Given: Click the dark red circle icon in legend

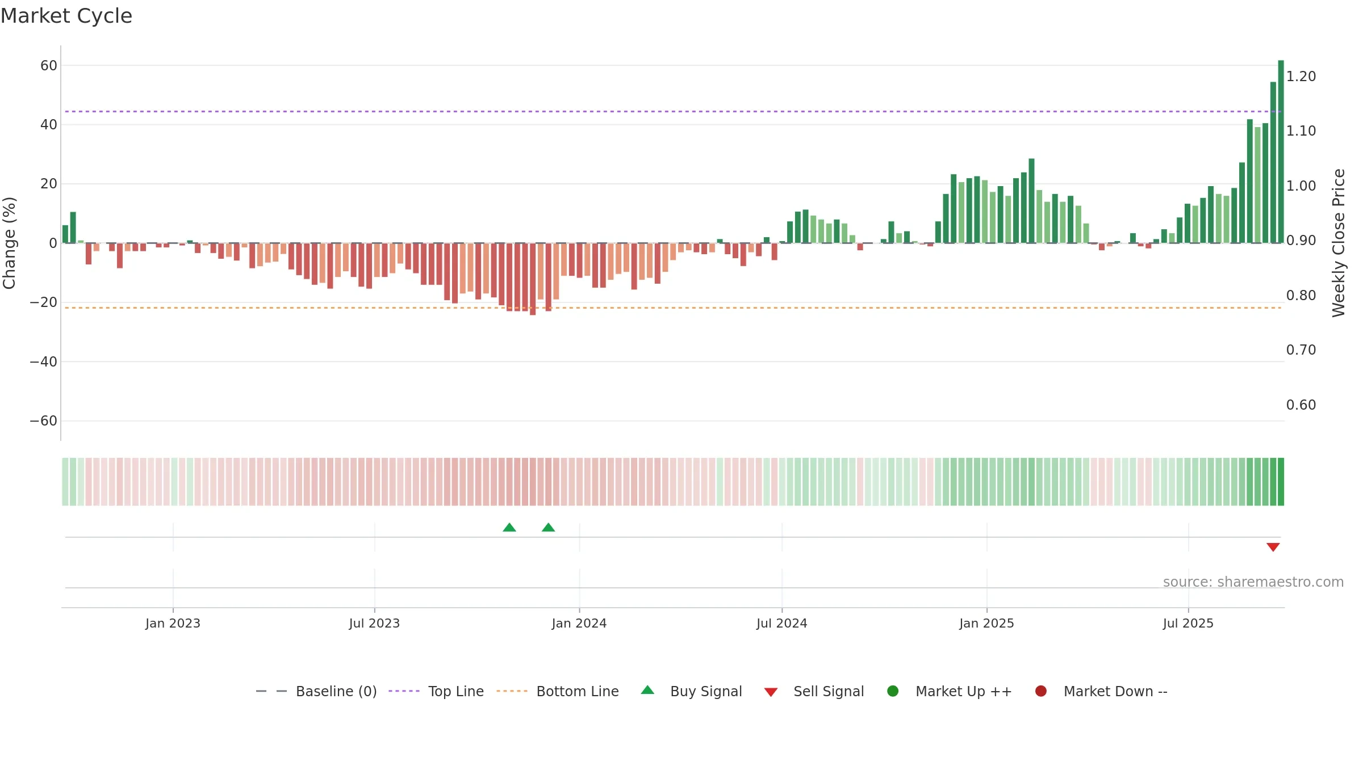Looking at the screenshot, I should (1041, 691).
